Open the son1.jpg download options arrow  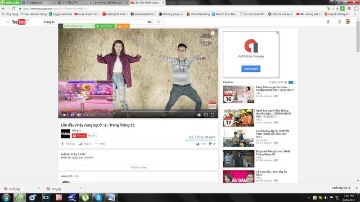[39, 189]
